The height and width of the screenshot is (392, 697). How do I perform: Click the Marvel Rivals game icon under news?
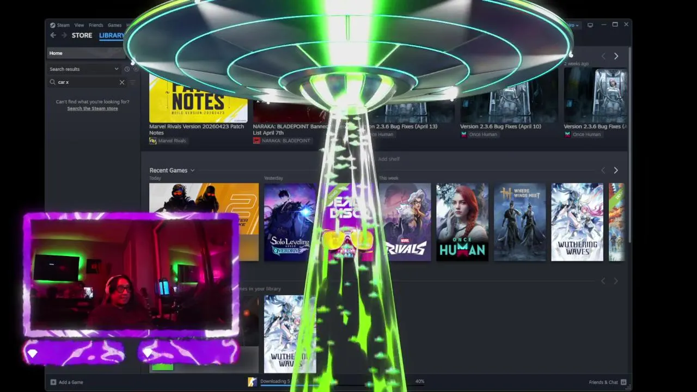pos(153,140)
